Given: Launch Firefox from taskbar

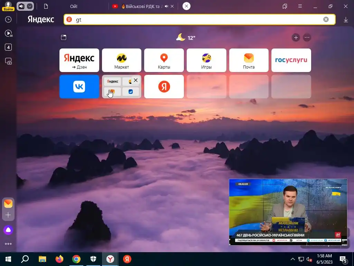Looking at the screenshot, I should click(59, 259).
